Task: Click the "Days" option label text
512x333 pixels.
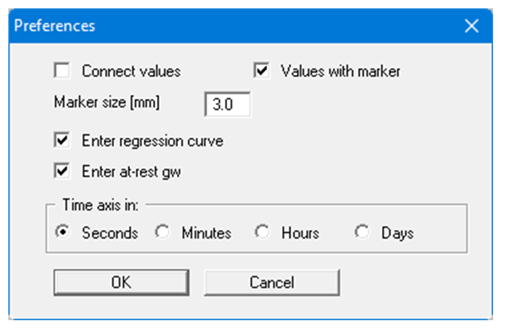Action: click(397, 233)
